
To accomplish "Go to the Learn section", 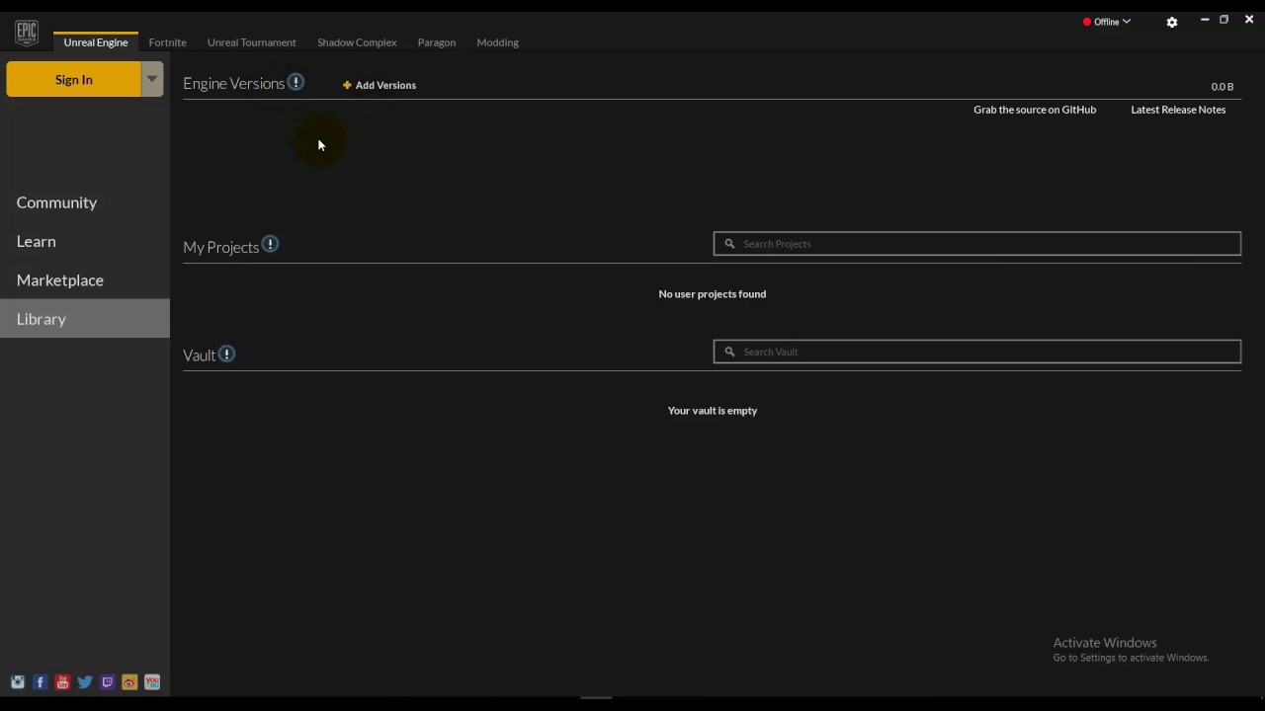I will pyautogui.click(x=85, y=241).
